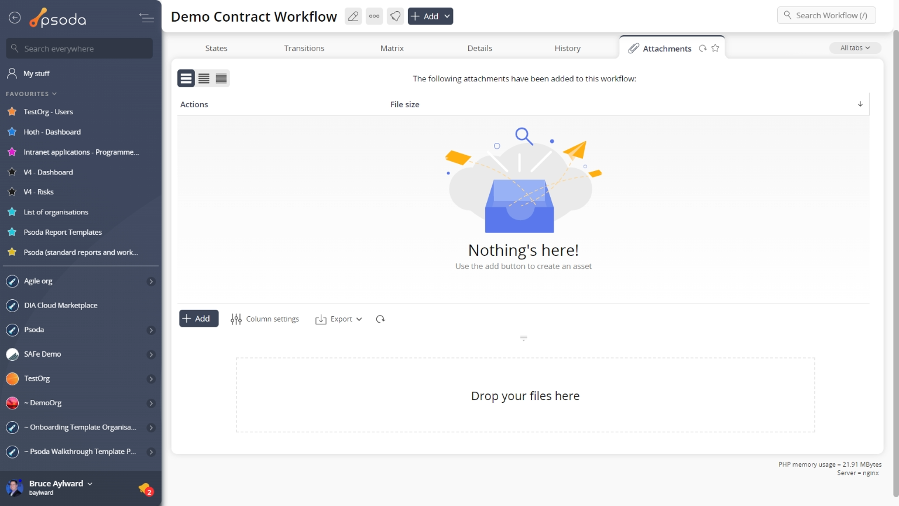Image resolution: width=899 pixels, height=506 pixels.
Task: Click the Actions column header
Action: point(194,104)
